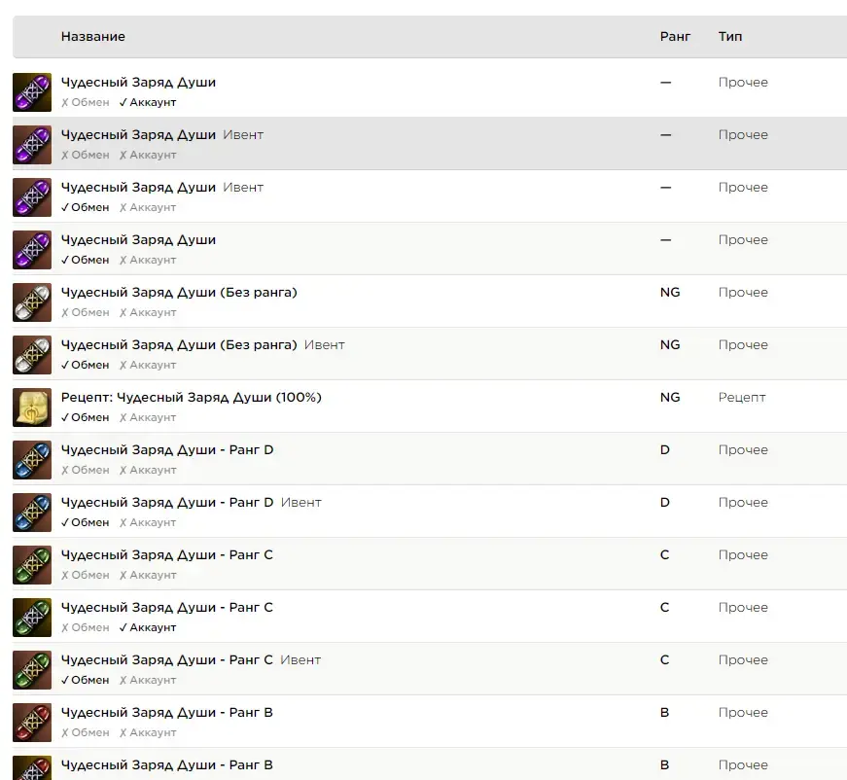The width and height of the screenshot is (847, 780).
Task: Open Рецепт: Чудесный Заряд Души (100%) link
Action: pos(192,398)
